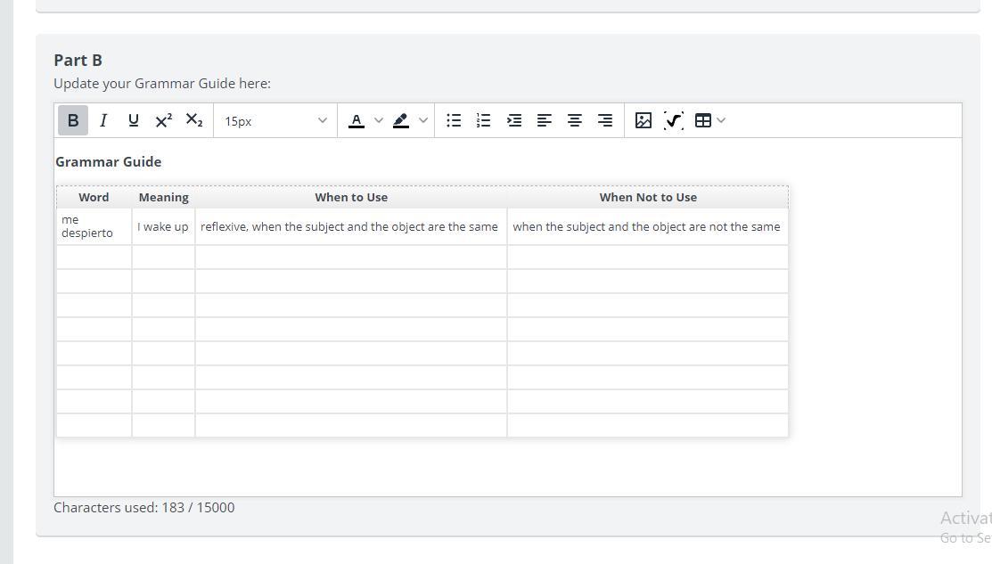Click the text color swatch button
Screen dimensions: 992x564
[x=357, y=120]
